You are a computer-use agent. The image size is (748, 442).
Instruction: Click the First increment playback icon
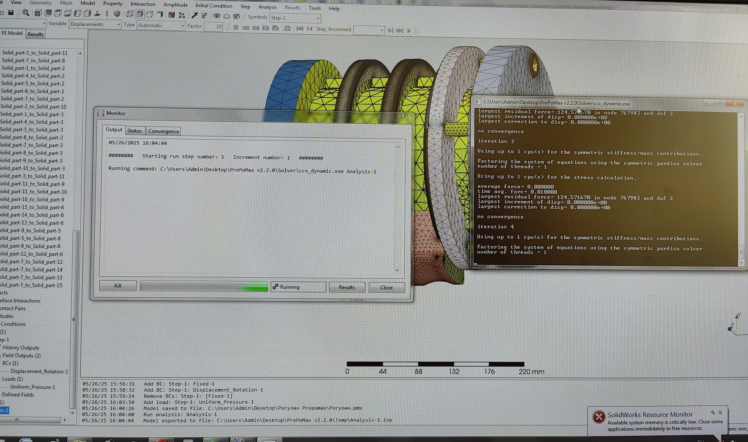pos(300,28)
